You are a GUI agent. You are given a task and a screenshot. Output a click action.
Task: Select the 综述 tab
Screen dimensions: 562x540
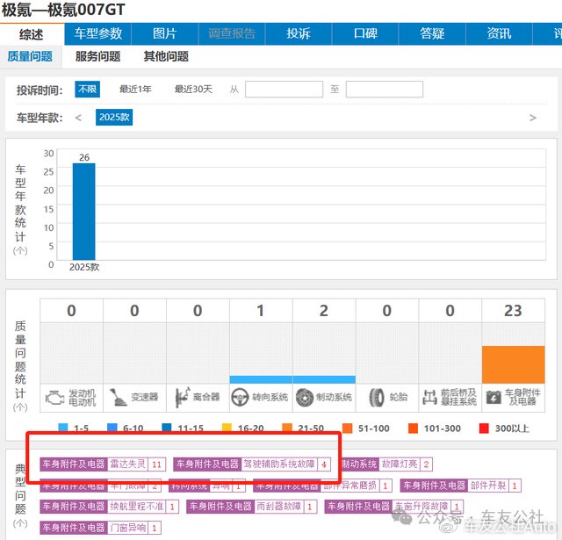click(32, 34)
